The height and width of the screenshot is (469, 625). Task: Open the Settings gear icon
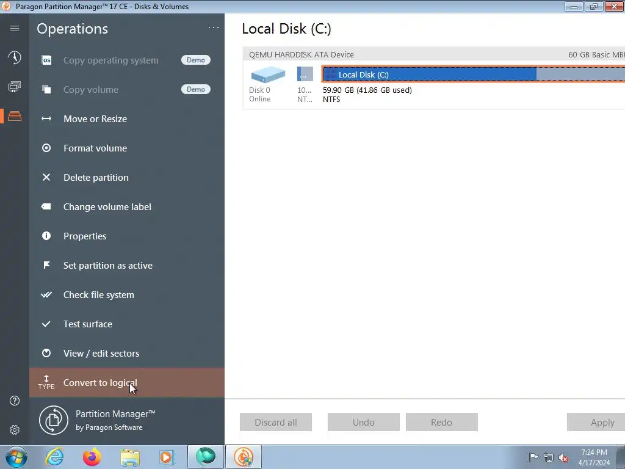15,430
